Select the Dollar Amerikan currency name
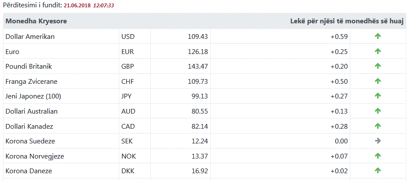The width and height of the screenshot is (408, 181). point(30,37)
